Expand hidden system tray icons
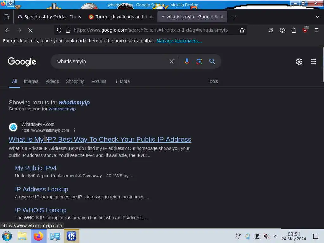Viewport: 324px width, 243px height. tap(276, 236)
